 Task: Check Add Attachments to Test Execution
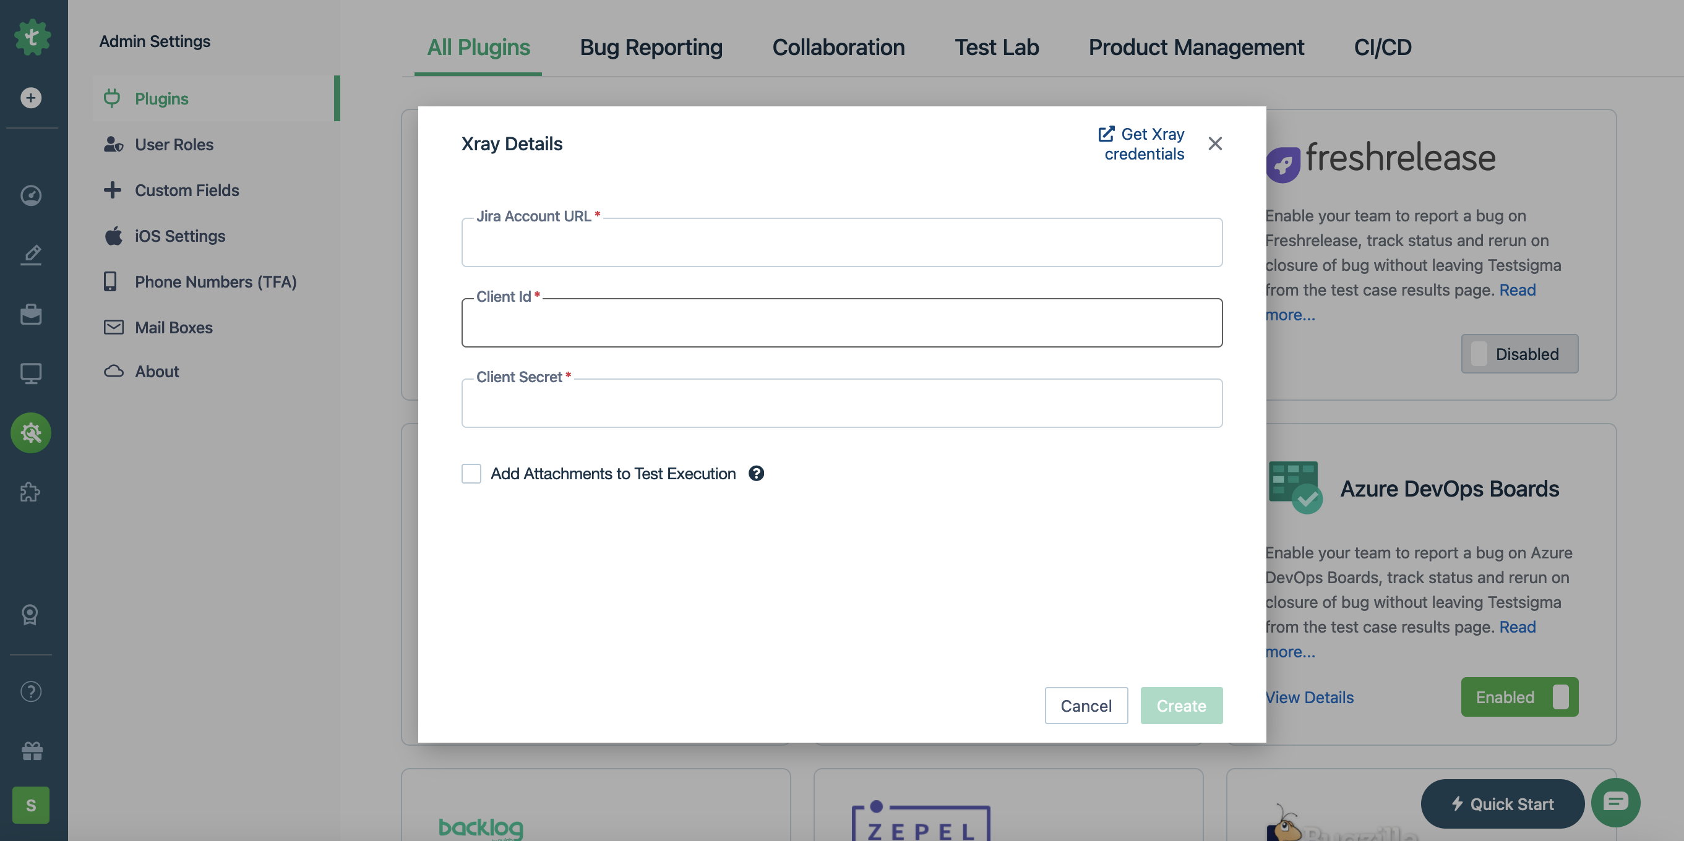[x=471, y=474]
